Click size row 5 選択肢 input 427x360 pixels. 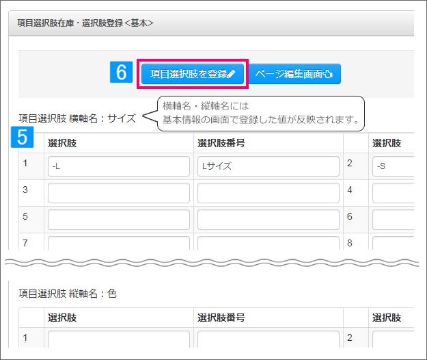pyautogui.click(x=119, y=220)
